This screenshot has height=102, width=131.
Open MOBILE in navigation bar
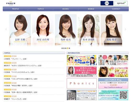(91, 9)
